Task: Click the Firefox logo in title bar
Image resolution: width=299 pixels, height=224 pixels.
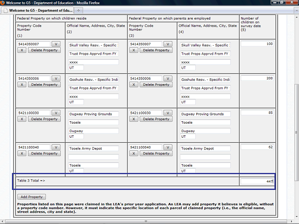Action: pyautogui.click(x=2, y=3)
